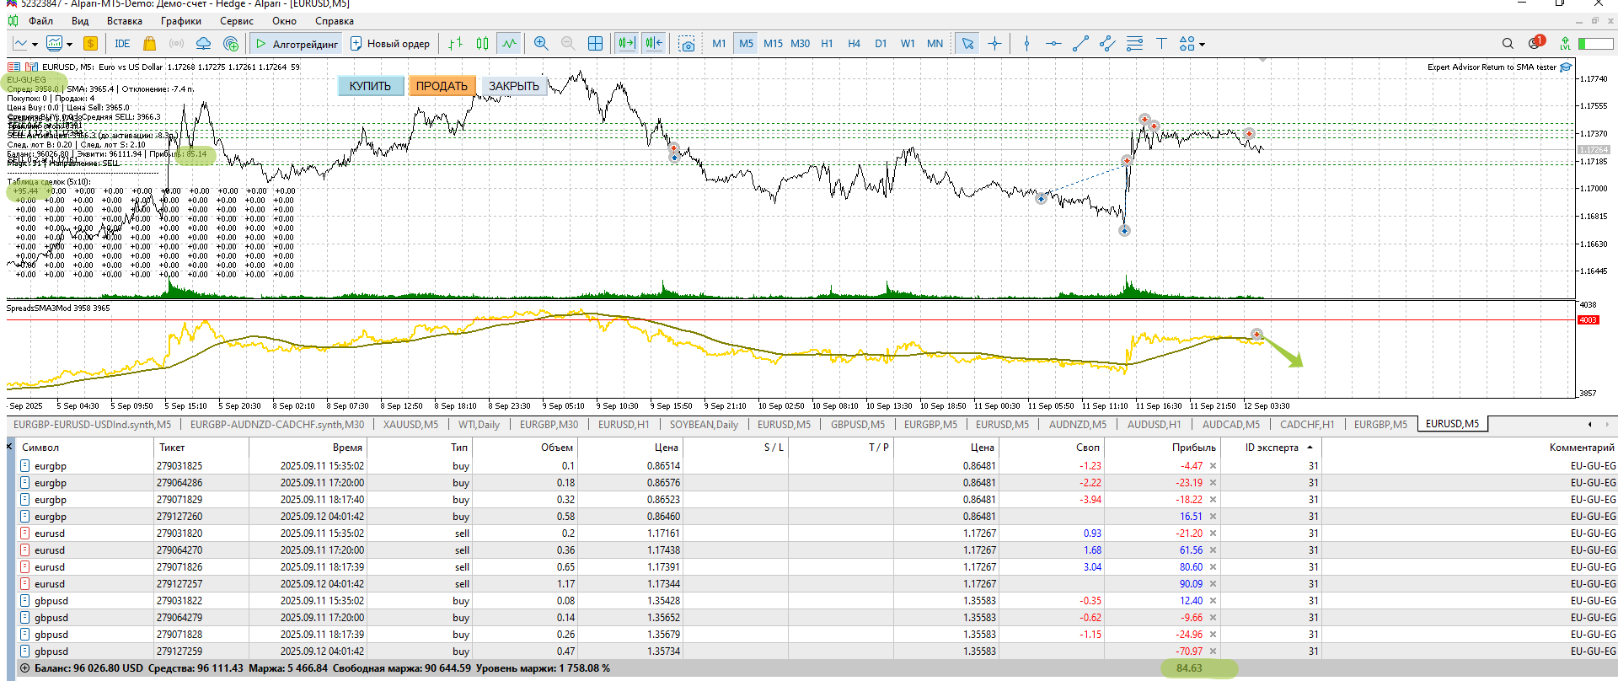Image resolution: width=1618 pixels, height=681 pixels.
Task: Expand the balance summary row plus icon
Action: pyautogui.click(x=24, y=668)
